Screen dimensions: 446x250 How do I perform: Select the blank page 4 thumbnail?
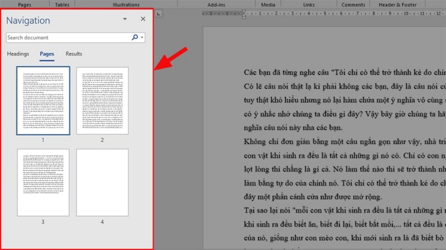[103, 182]
